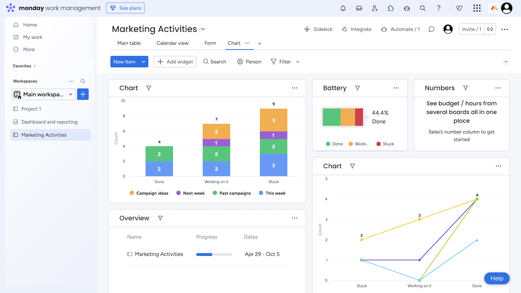521x293 pixels.
Task: Open the Sidekick AI assistant
Action: pyautogui.click(x=318, y=29)
